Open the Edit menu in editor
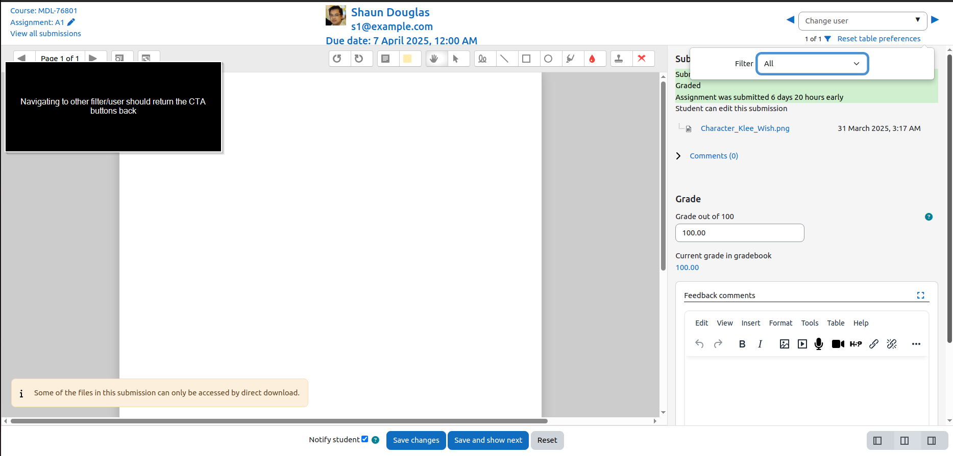This screenshot has width=953, height=456. pyautogui.click(x=701, y=323)
